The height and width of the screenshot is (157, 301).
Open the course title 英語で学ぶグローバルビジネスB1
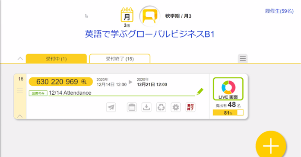(x=149, y=34)
